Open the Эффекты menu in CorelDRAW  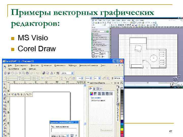(x=72, y=65)
